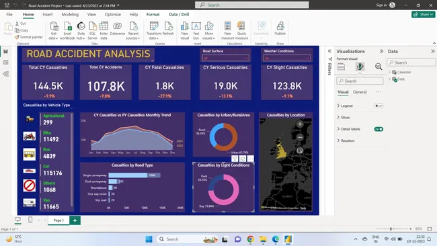Add a new report page
This screenshot has width=437, height=246.
pos(75,220)
